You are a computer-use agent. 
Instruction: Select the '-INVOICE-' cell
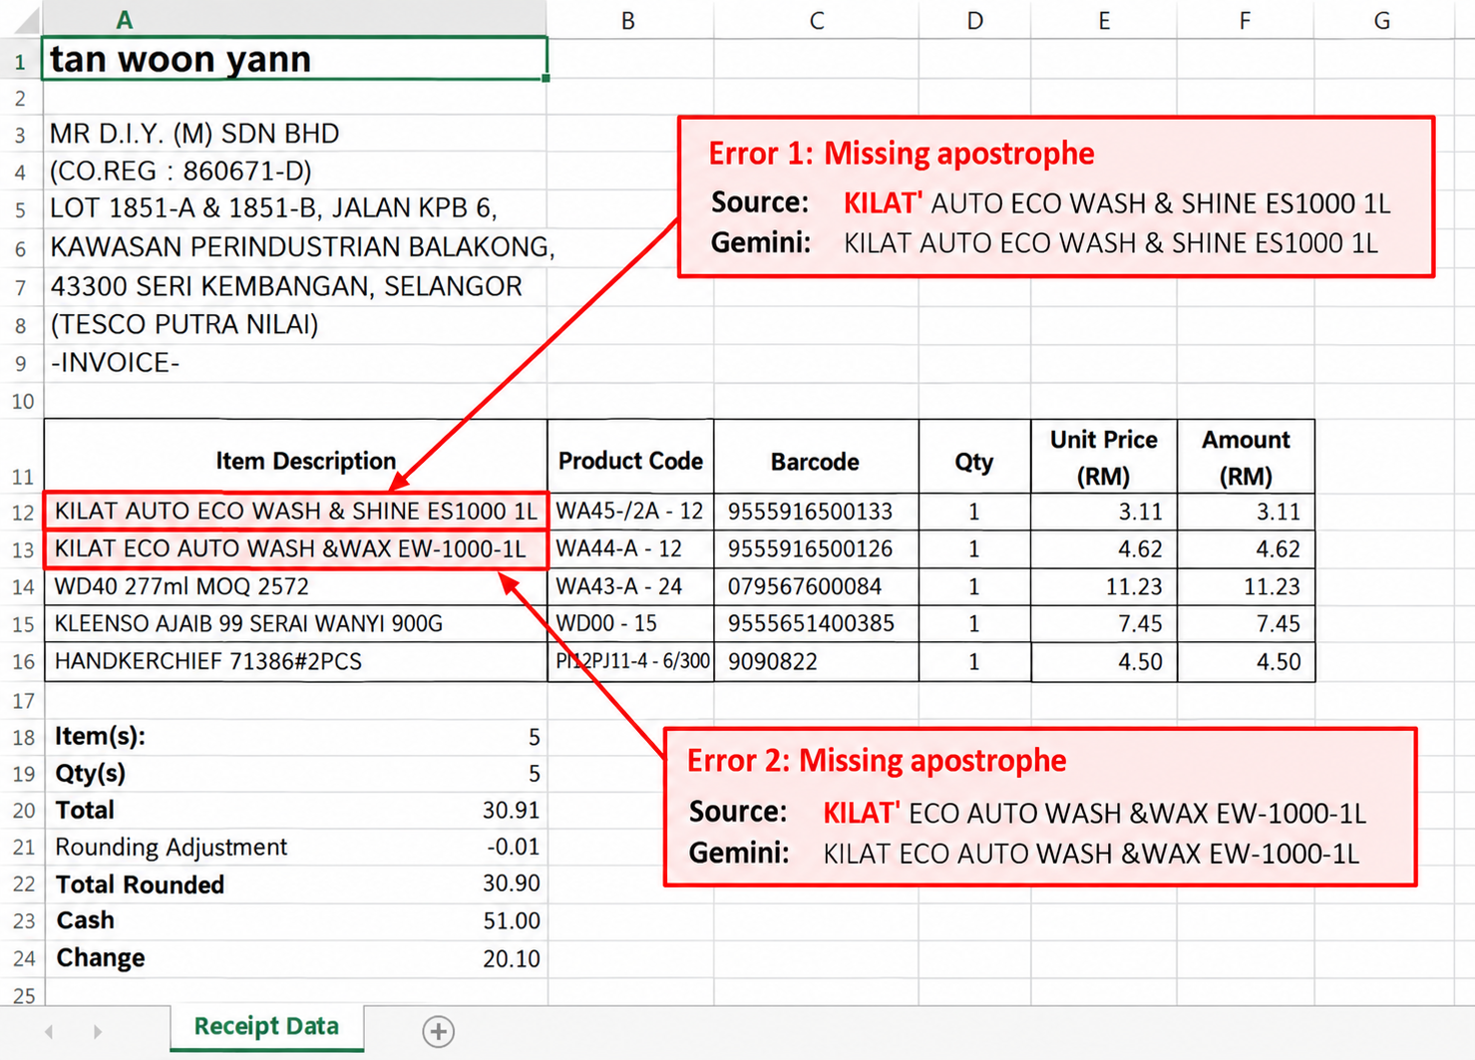pos(295,363)
